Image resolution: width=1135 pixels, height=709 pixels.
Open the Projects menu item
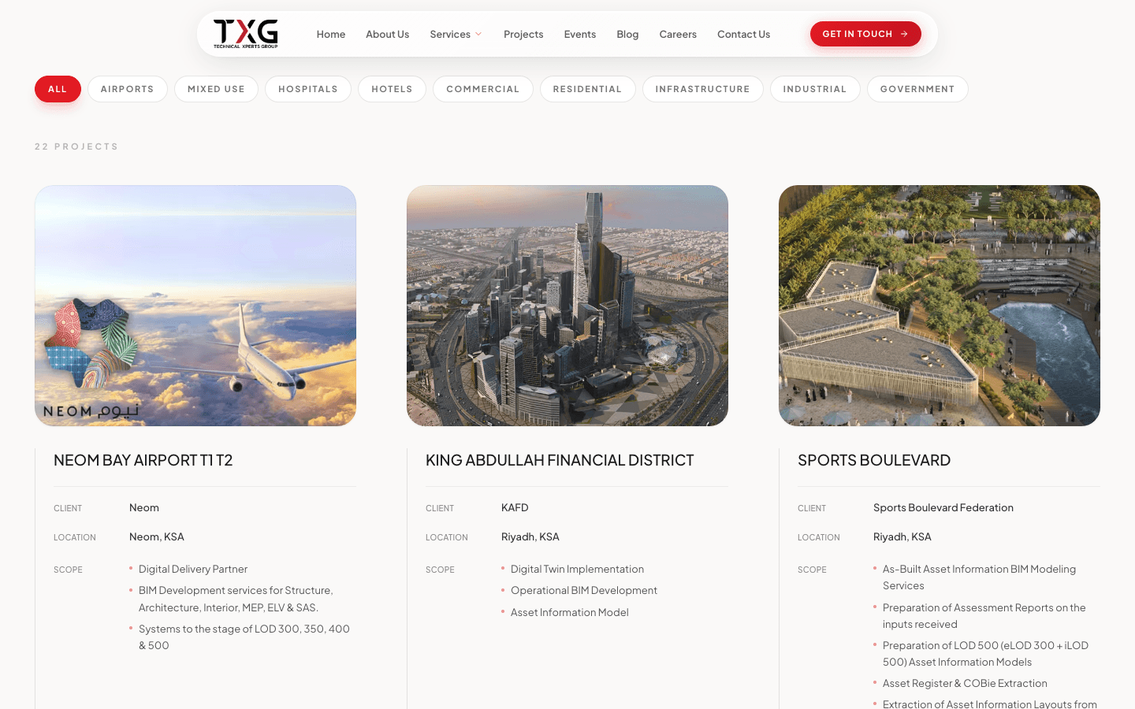pos(523,34)
